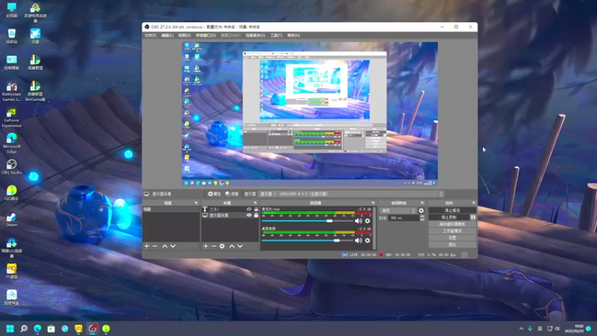Enable Studio Mode button
This screenshot has width=597, height=336.
pyautogui.click(x=452, y=231)
